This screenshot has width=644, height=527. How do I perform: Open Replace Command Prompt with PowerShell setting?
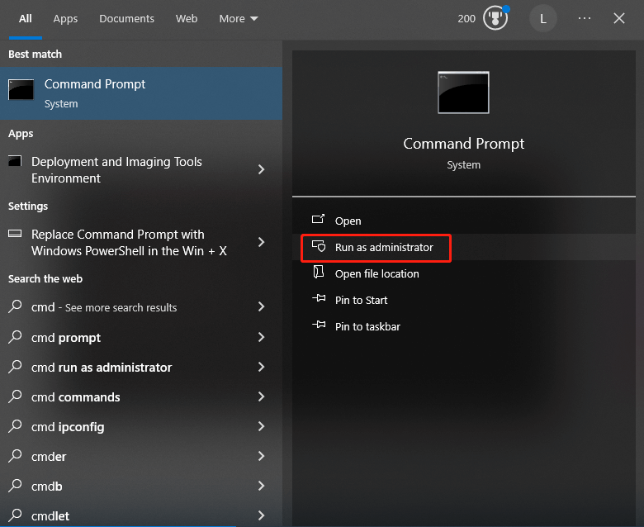pos(129,242)
